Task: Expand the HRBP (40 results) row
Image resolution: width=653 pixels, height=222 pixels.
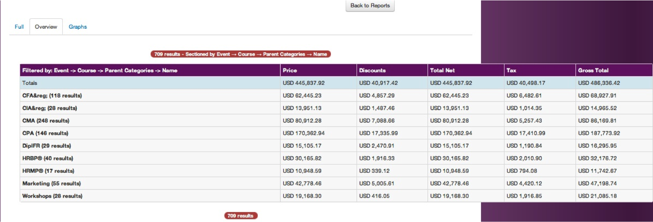Action: pyautogui.click(x=48, y=159)
